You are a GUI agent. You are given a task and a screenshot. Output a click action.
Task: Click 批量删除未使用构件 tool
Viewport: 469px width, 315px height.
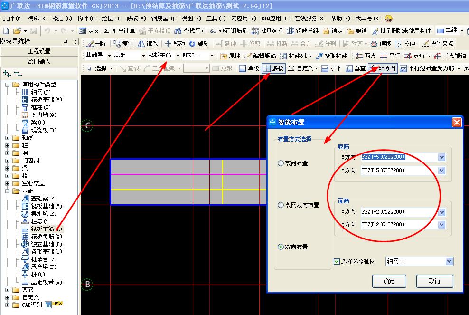pyautogui.click(x=402, y=31)
